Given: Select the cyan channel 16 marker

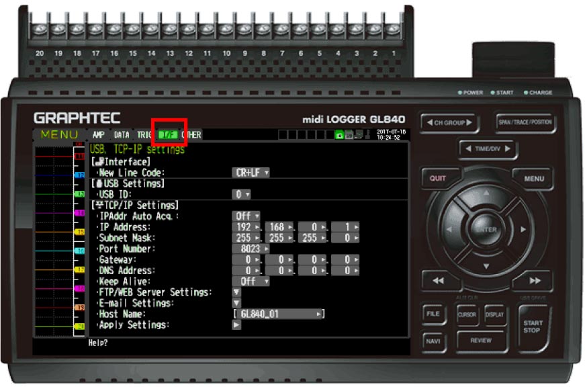Looking at the screenshot, I should (80, 251).
